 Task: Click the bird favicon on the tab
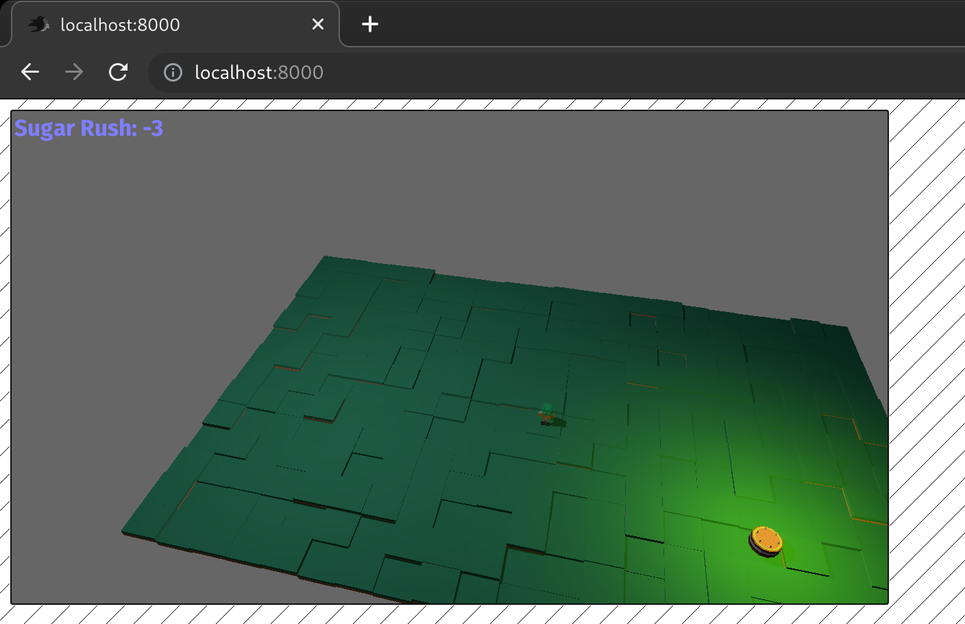(x=38, y=25)
